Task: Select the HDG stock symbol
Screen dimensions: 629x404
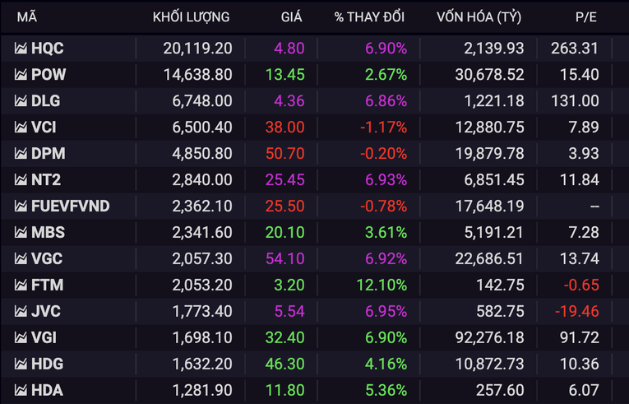Action: (x=47, y=365)
